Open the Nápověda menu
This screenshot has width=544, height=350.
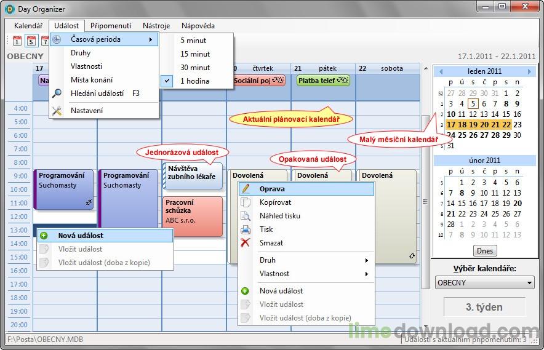(x=198, y=26)
